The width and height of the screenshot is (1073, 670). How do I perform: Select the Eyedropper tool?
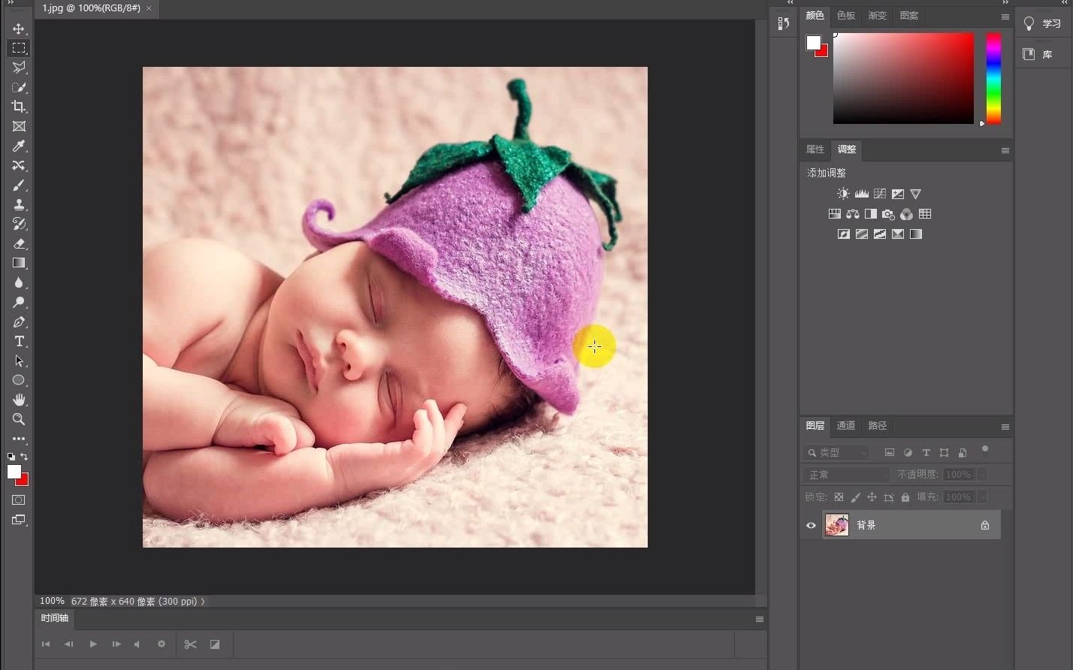coord(19,146)
